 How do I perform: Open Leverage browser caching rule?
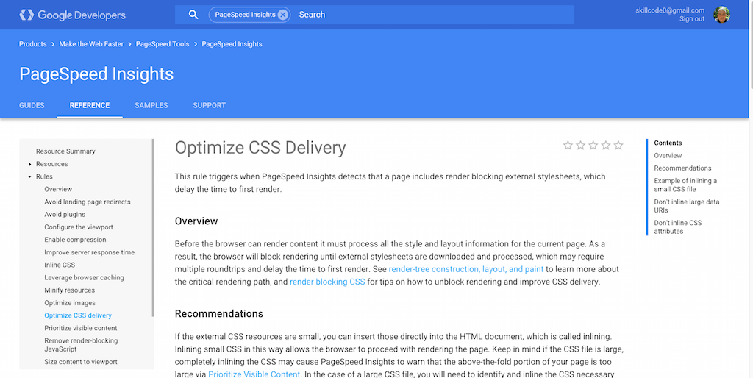pyautogui.click(x=84, y=277)
